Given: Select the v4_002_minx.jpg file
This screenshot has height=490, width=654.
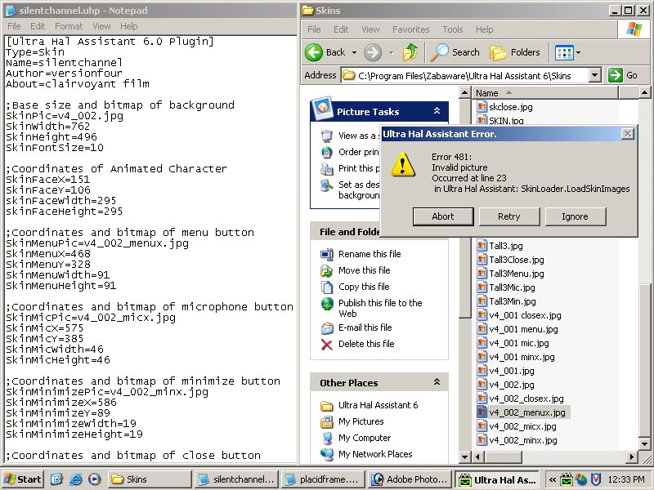Looking at the screenshot, I should pyautogui.click(x=517, y=440).
